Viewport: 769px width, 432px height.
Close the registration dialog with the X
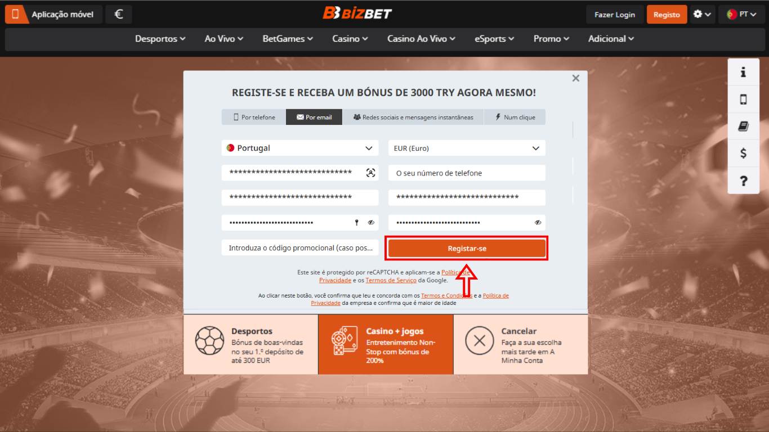575,78
